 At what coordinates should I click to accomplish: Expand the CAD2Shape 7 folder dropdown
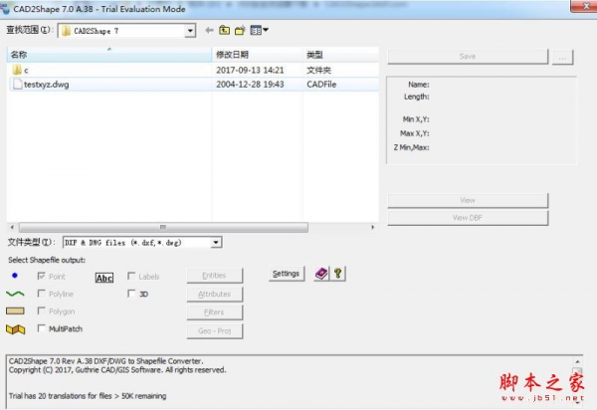(x=190, y=31)
